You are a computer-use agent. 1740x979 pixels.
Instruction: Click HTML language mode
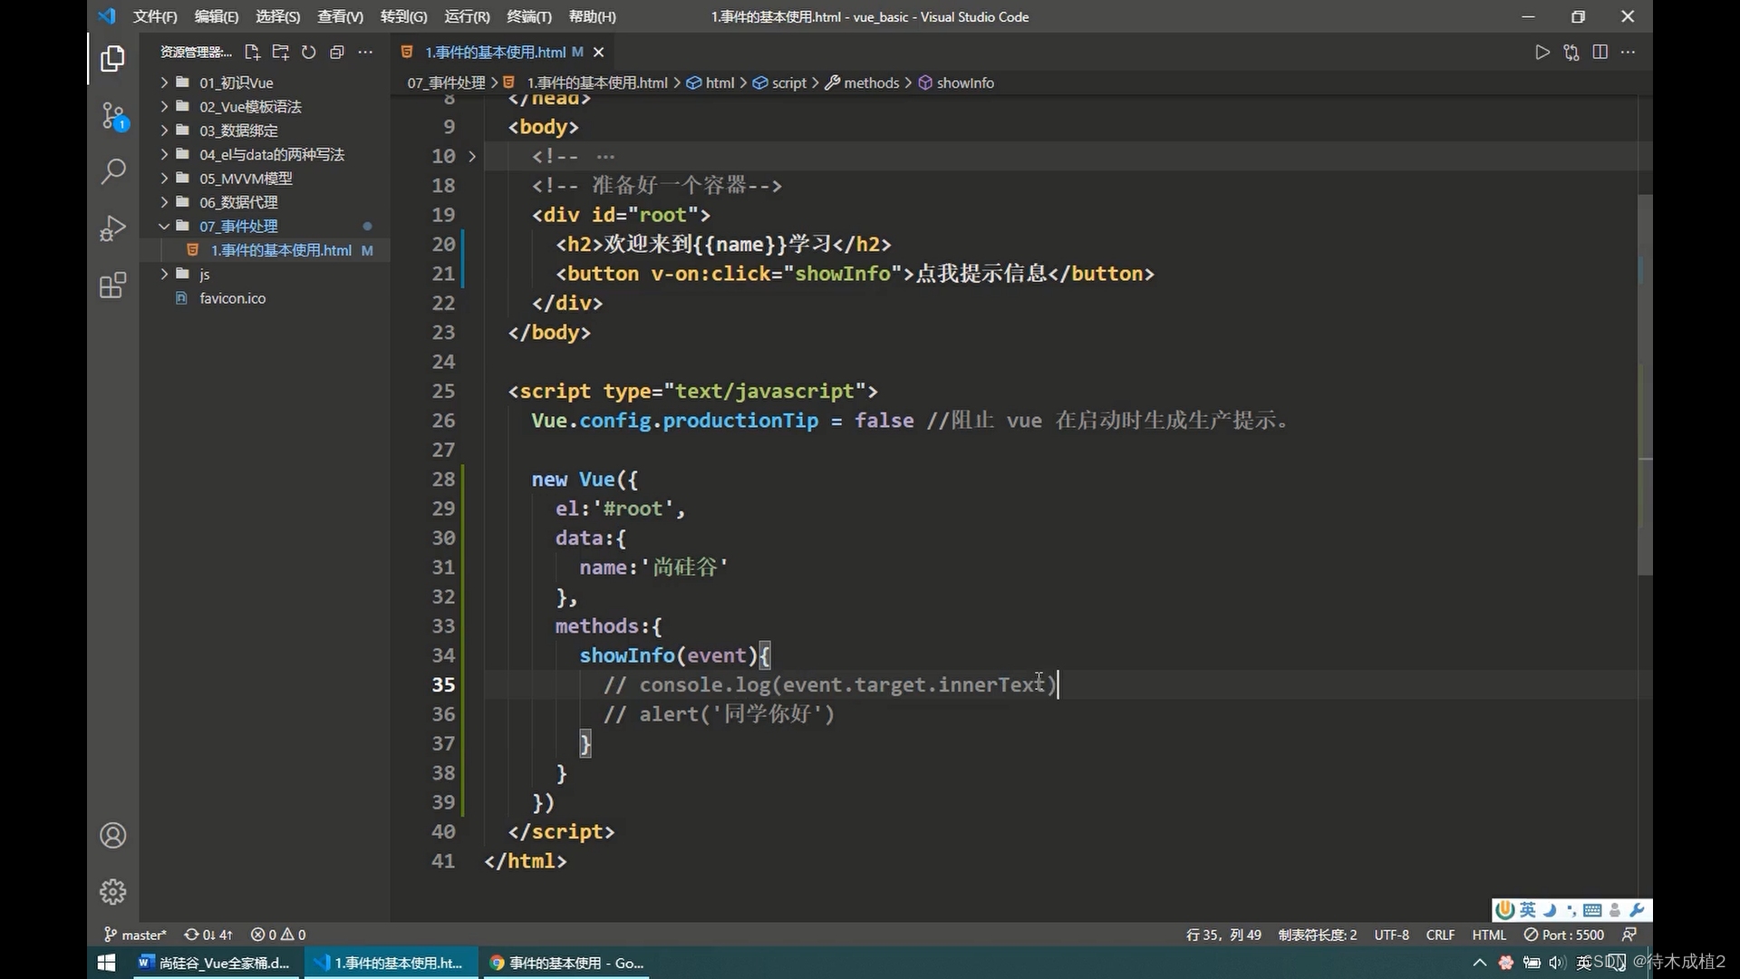pyautogui.click(x=1489, y=935)
